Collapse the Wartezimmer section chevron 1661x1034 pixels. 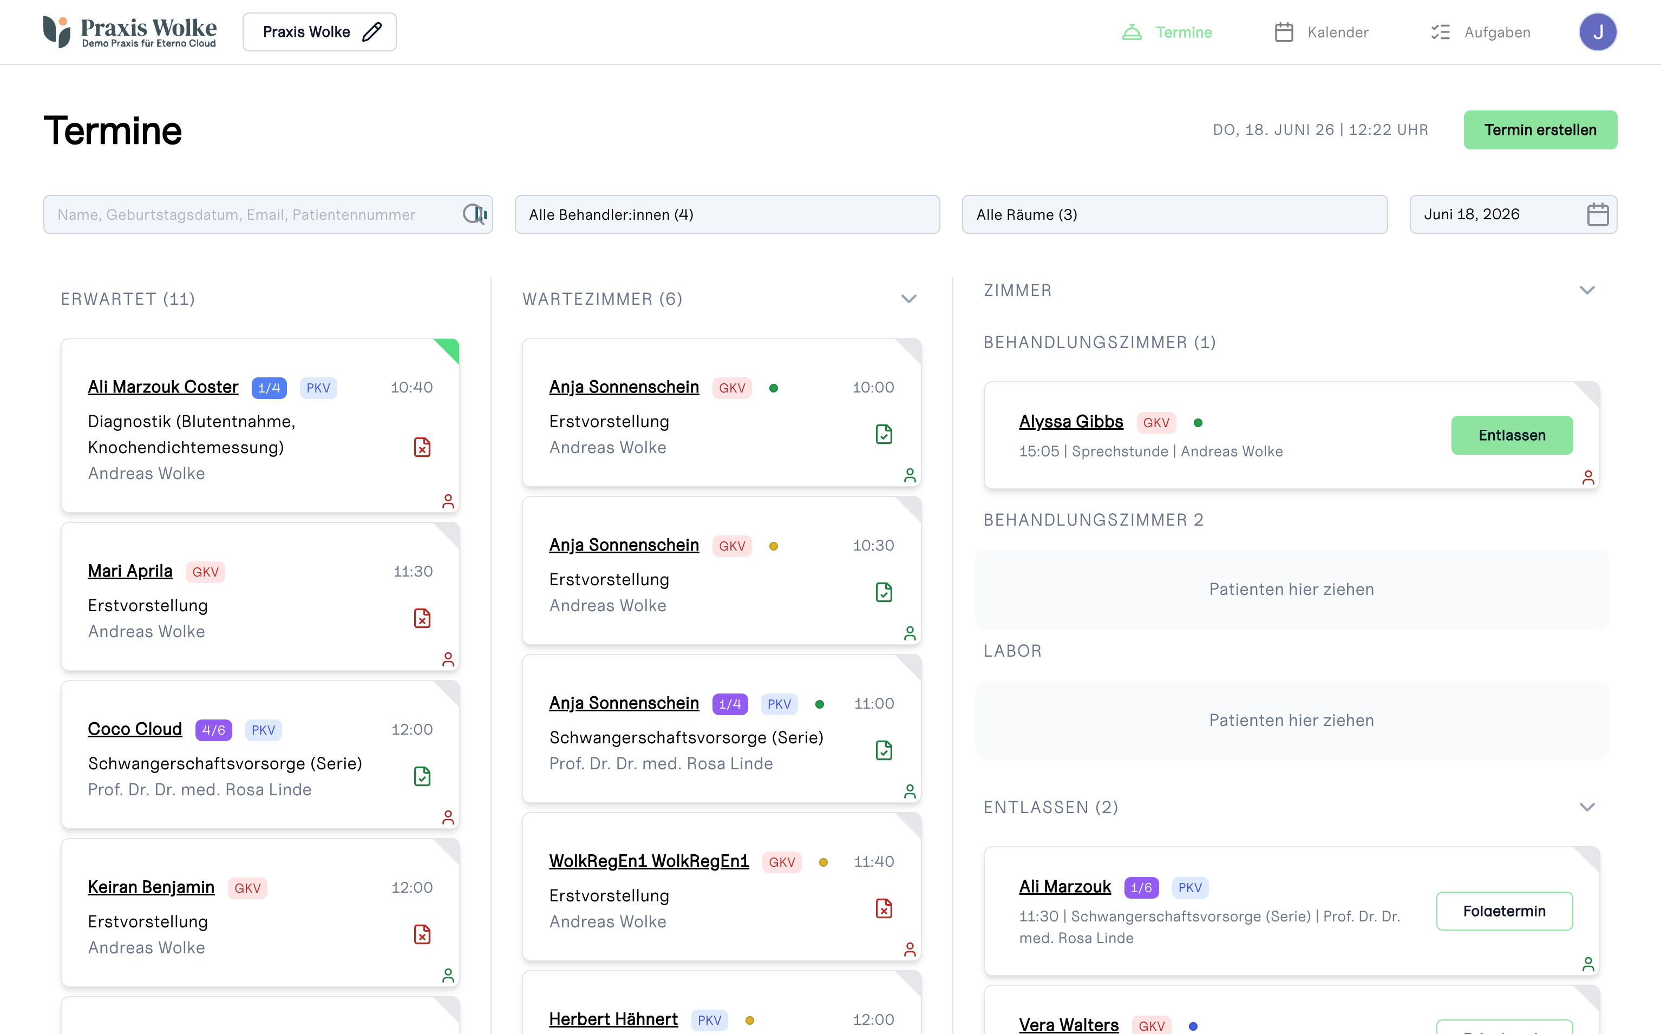click(908, 299)
